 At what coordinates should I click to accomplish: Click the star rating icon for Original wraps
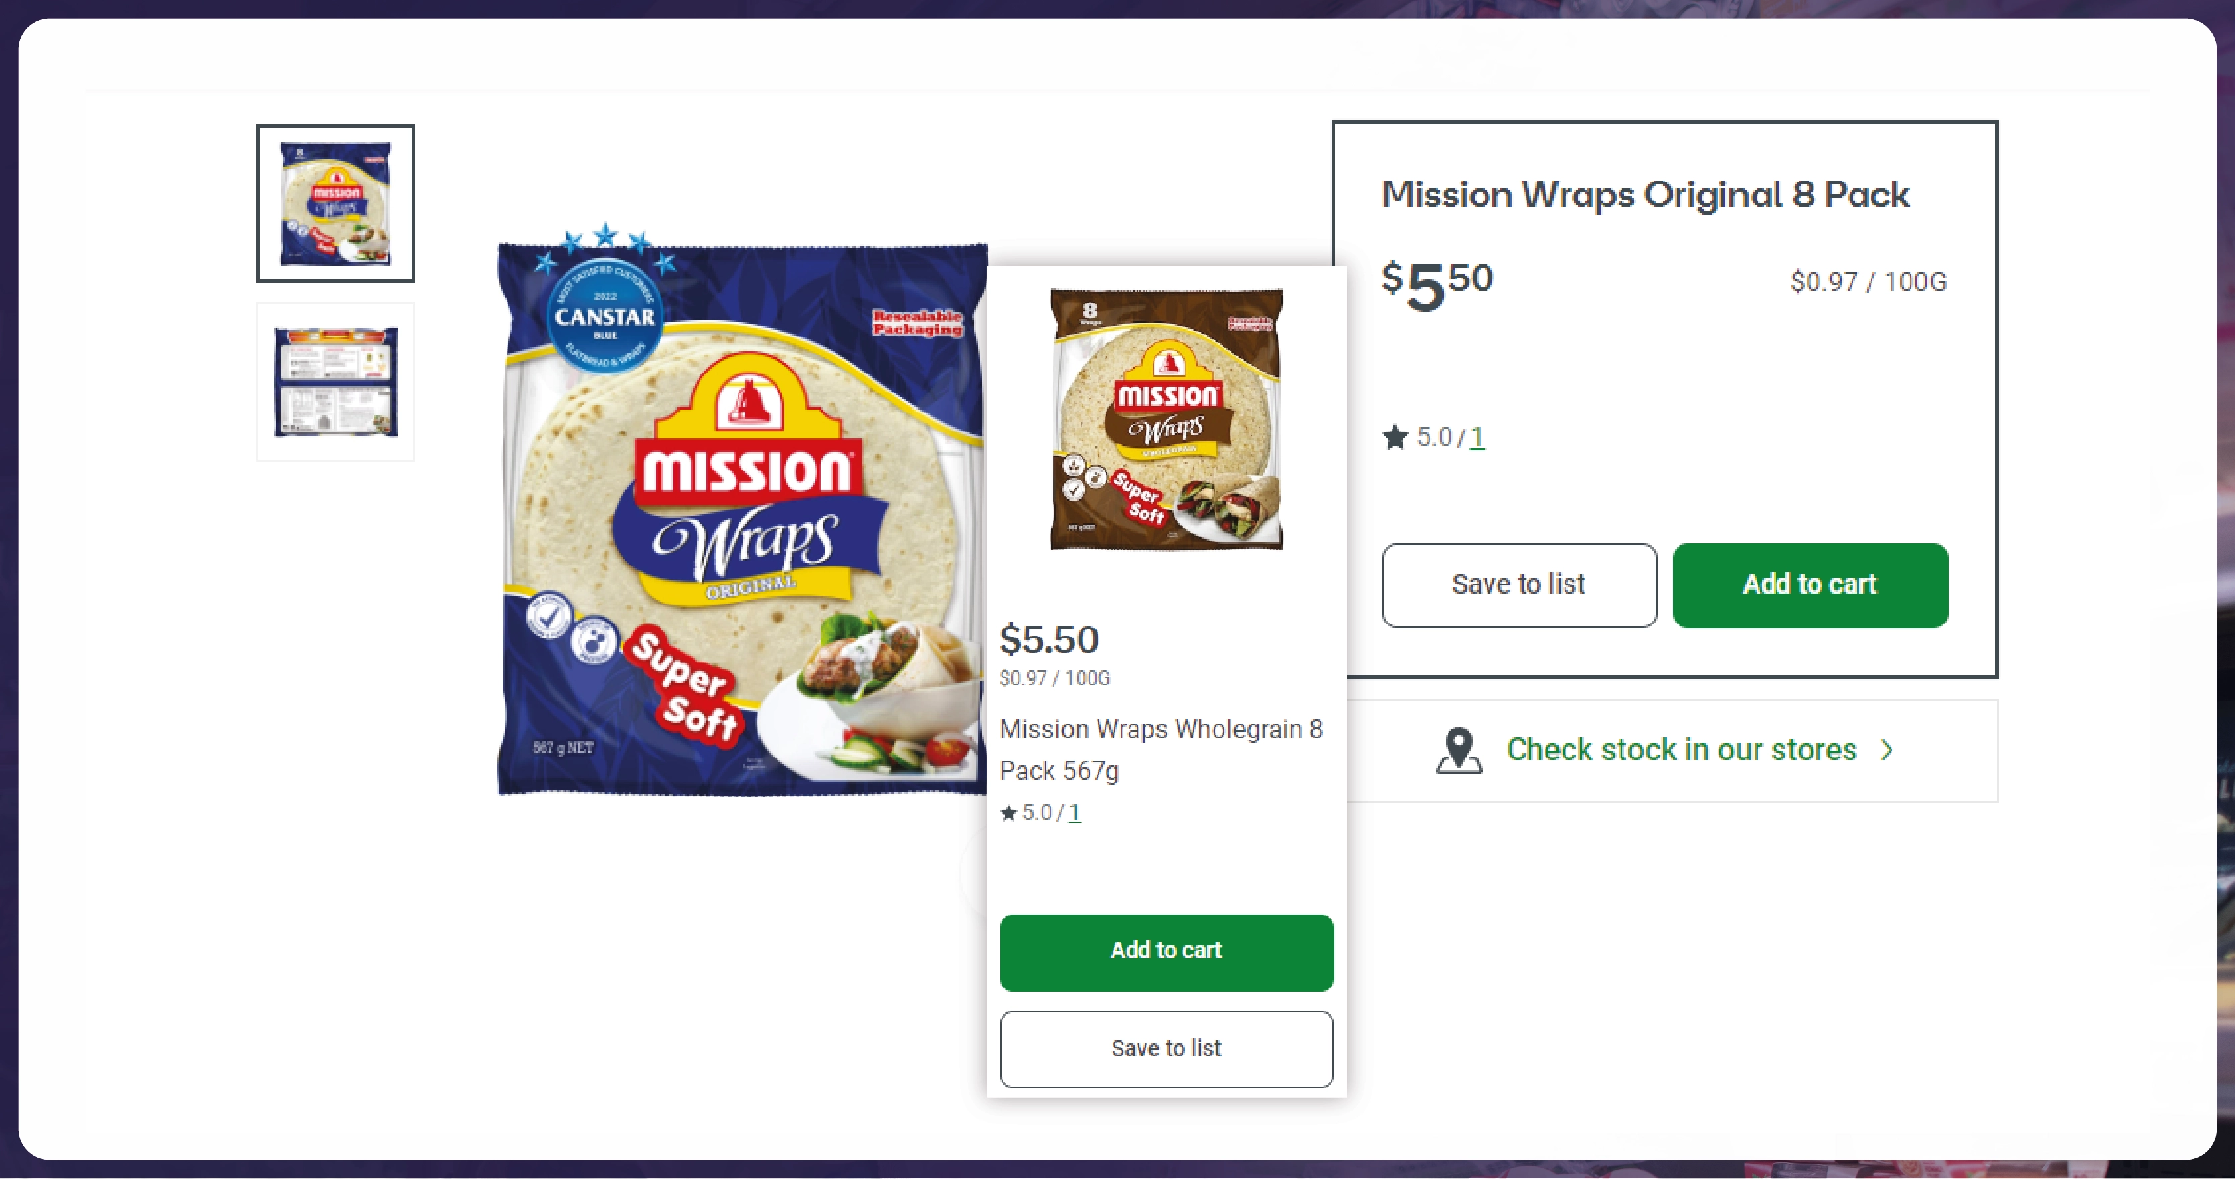coord(1395,437)
